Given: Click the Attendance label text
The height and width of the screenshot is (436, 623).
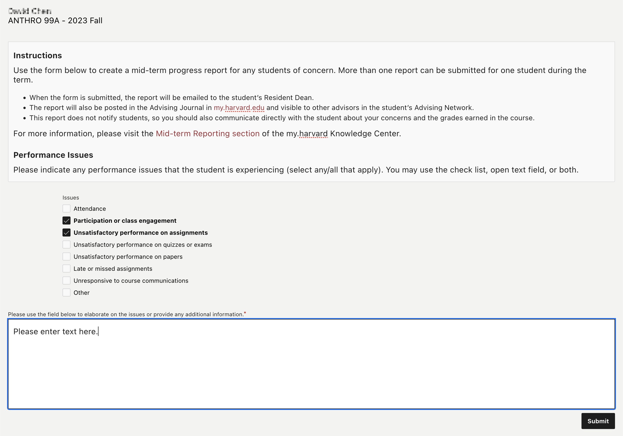Looking at the screenshot, I should [89, 209].
